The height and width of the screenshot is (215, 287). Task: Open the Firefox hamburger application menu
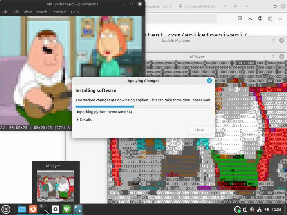[280, 18]
